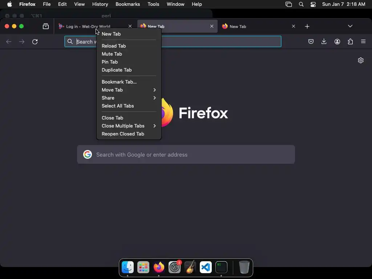Viewport: 372px width, 279px height.
Task: Open the Trash in the Dock
Action: coord(244,267)
